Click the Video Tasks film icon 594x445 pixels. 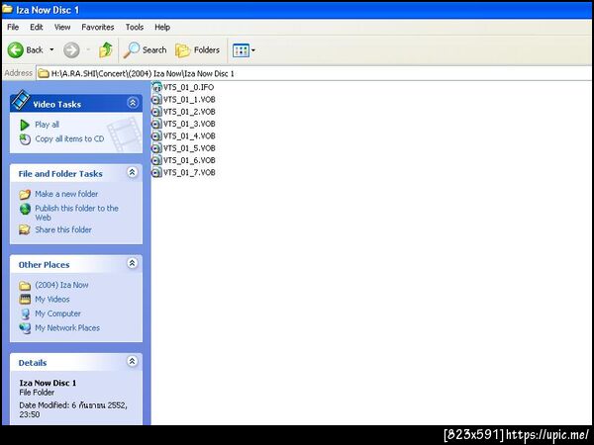(21, 100)
